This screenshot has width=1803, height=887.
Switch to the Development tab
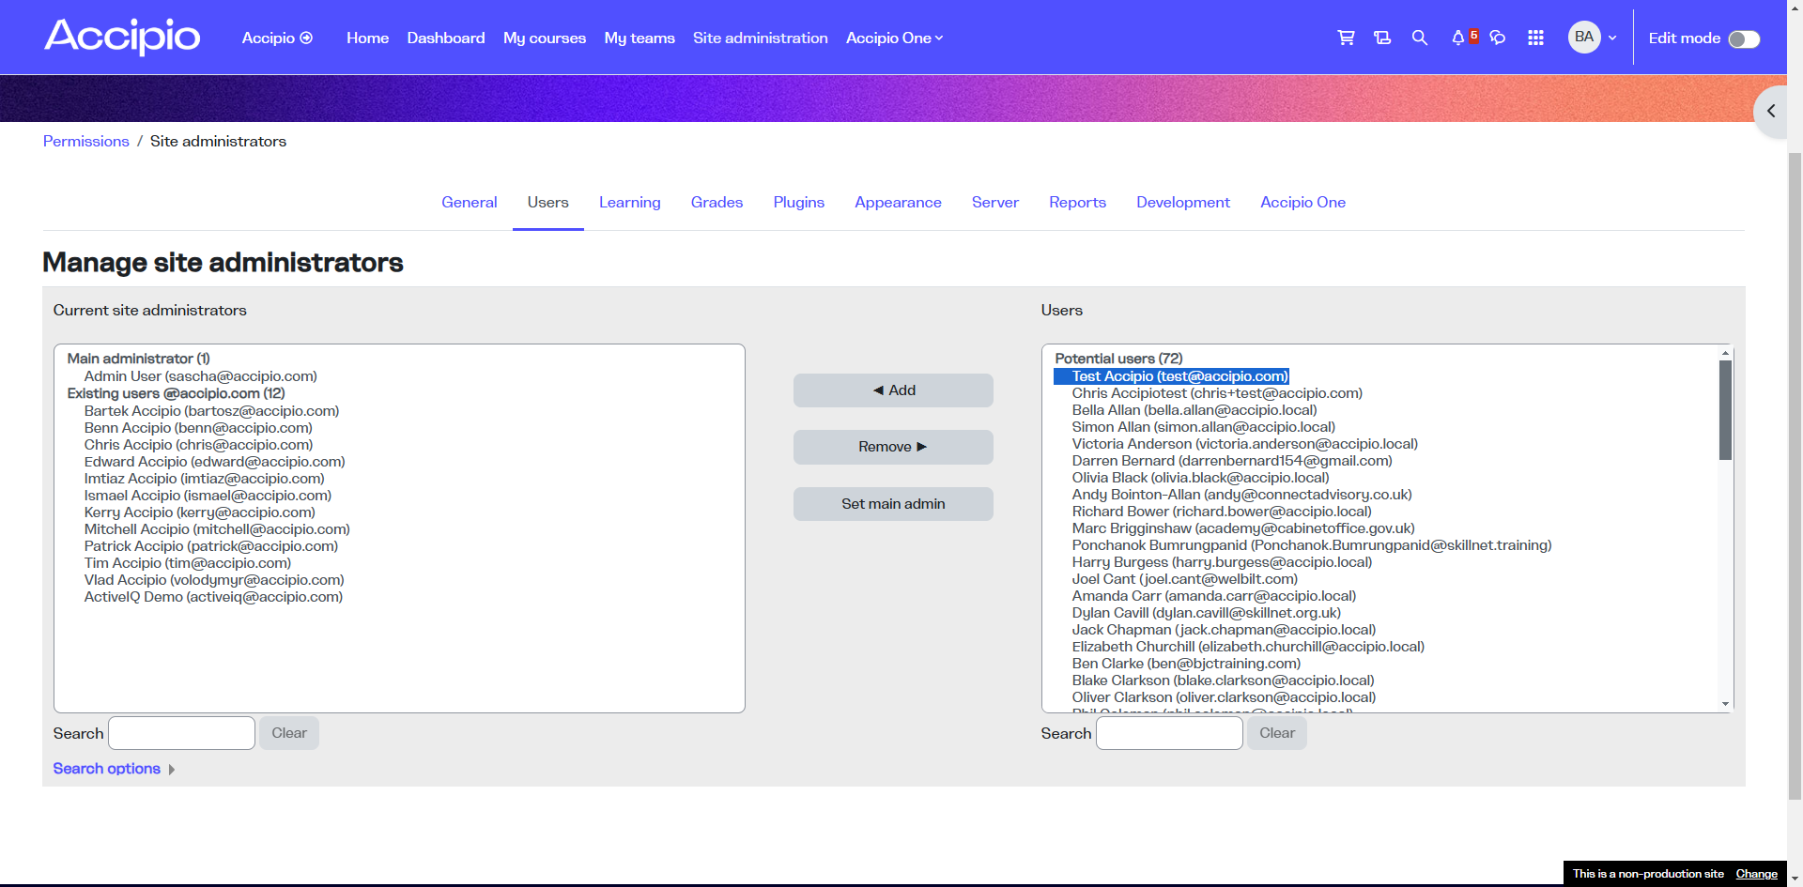[x=1183, y=202]
